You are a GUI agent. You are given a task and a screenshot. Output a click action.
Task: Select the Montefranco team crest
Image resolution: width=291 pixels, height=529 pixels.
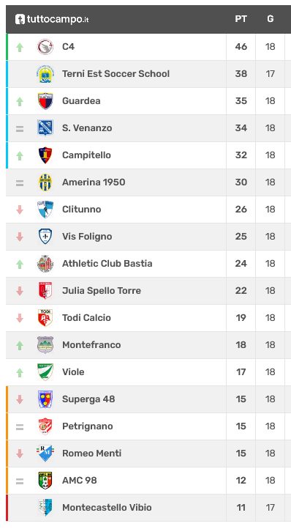45,345
